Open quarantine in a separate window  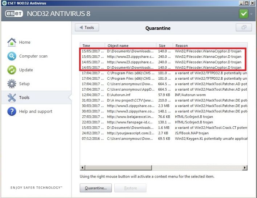(244, 27)
